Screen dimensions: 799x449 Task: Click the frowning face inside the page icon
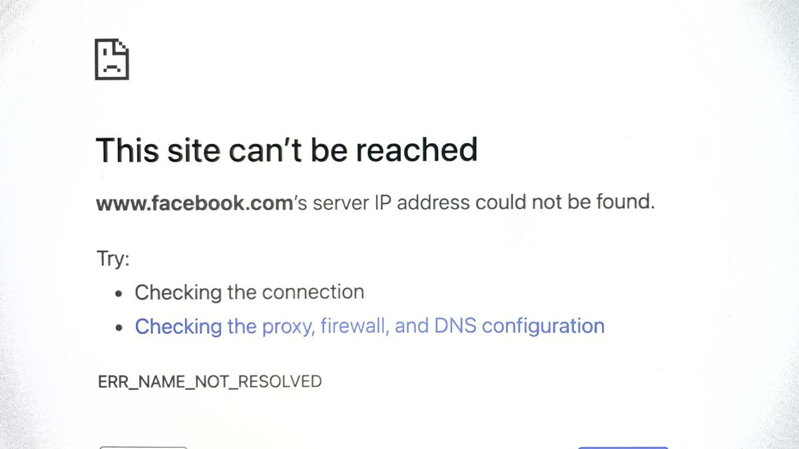112,66
